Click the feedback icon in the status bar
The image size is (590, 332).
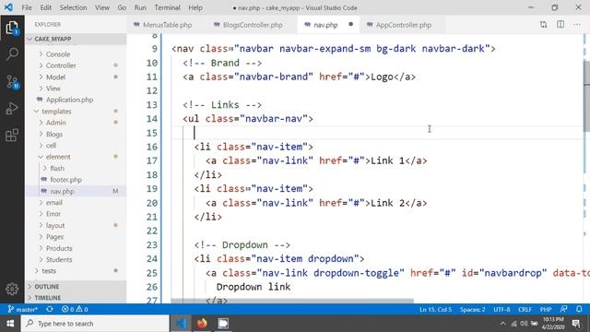click(x=563, y=309)
